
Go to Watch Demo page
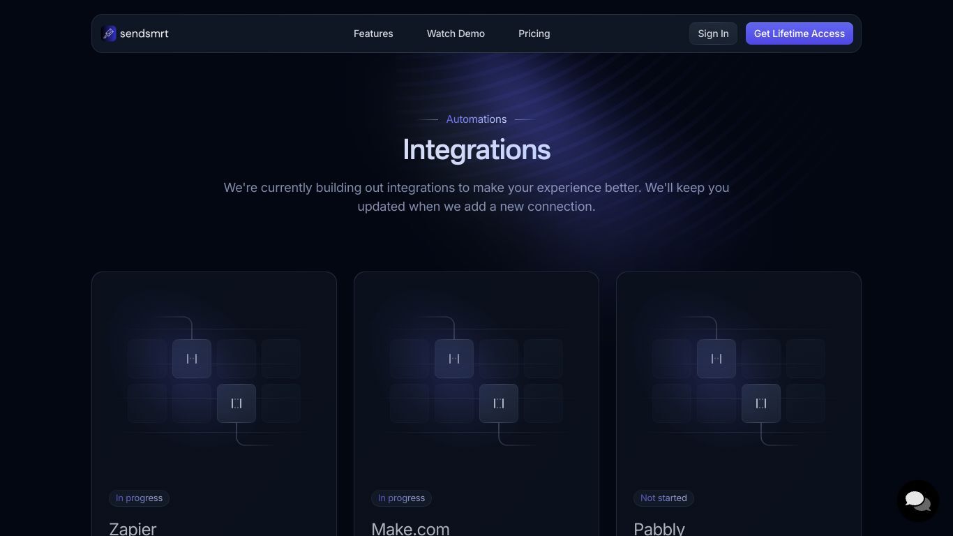coord(456,33)
